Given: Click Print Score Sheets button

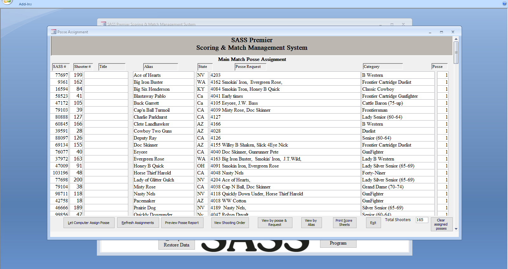Looking at the screenshot, I should click(x=344, y=223).
